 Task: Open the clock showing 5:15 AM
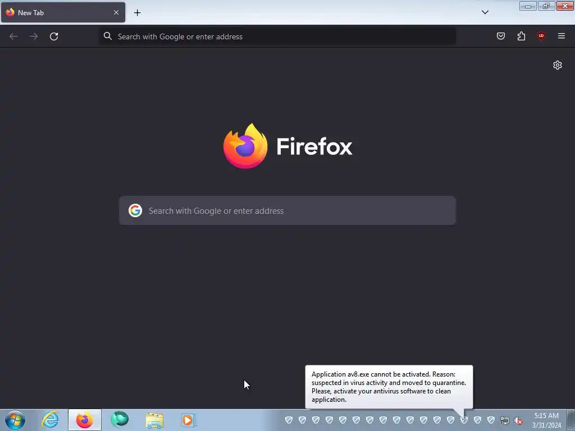(x=546, y=420)
